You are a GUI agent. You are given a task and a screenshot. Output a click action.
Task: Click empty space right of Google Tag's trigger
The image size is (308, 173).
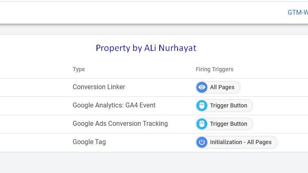click(x=293, y=142)
